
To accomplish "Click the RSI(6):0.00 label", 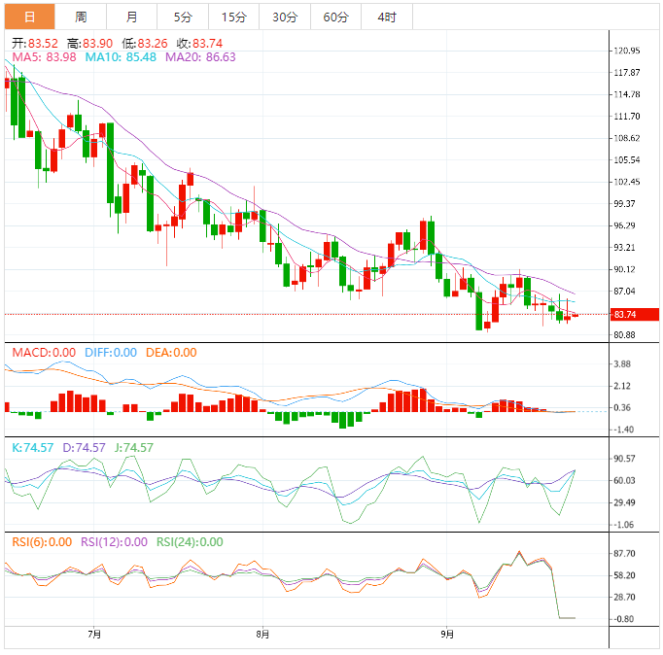I will [42, 541].
